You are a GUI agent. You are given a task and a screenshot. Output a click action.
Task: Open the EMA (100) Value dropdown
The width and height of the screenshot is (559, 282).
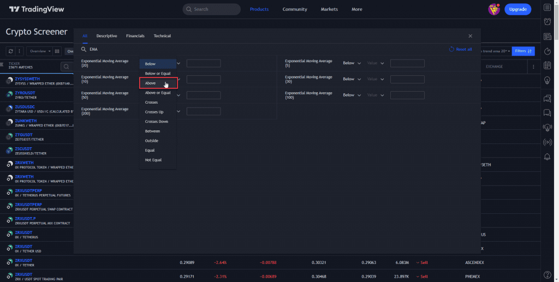point(376,95)
